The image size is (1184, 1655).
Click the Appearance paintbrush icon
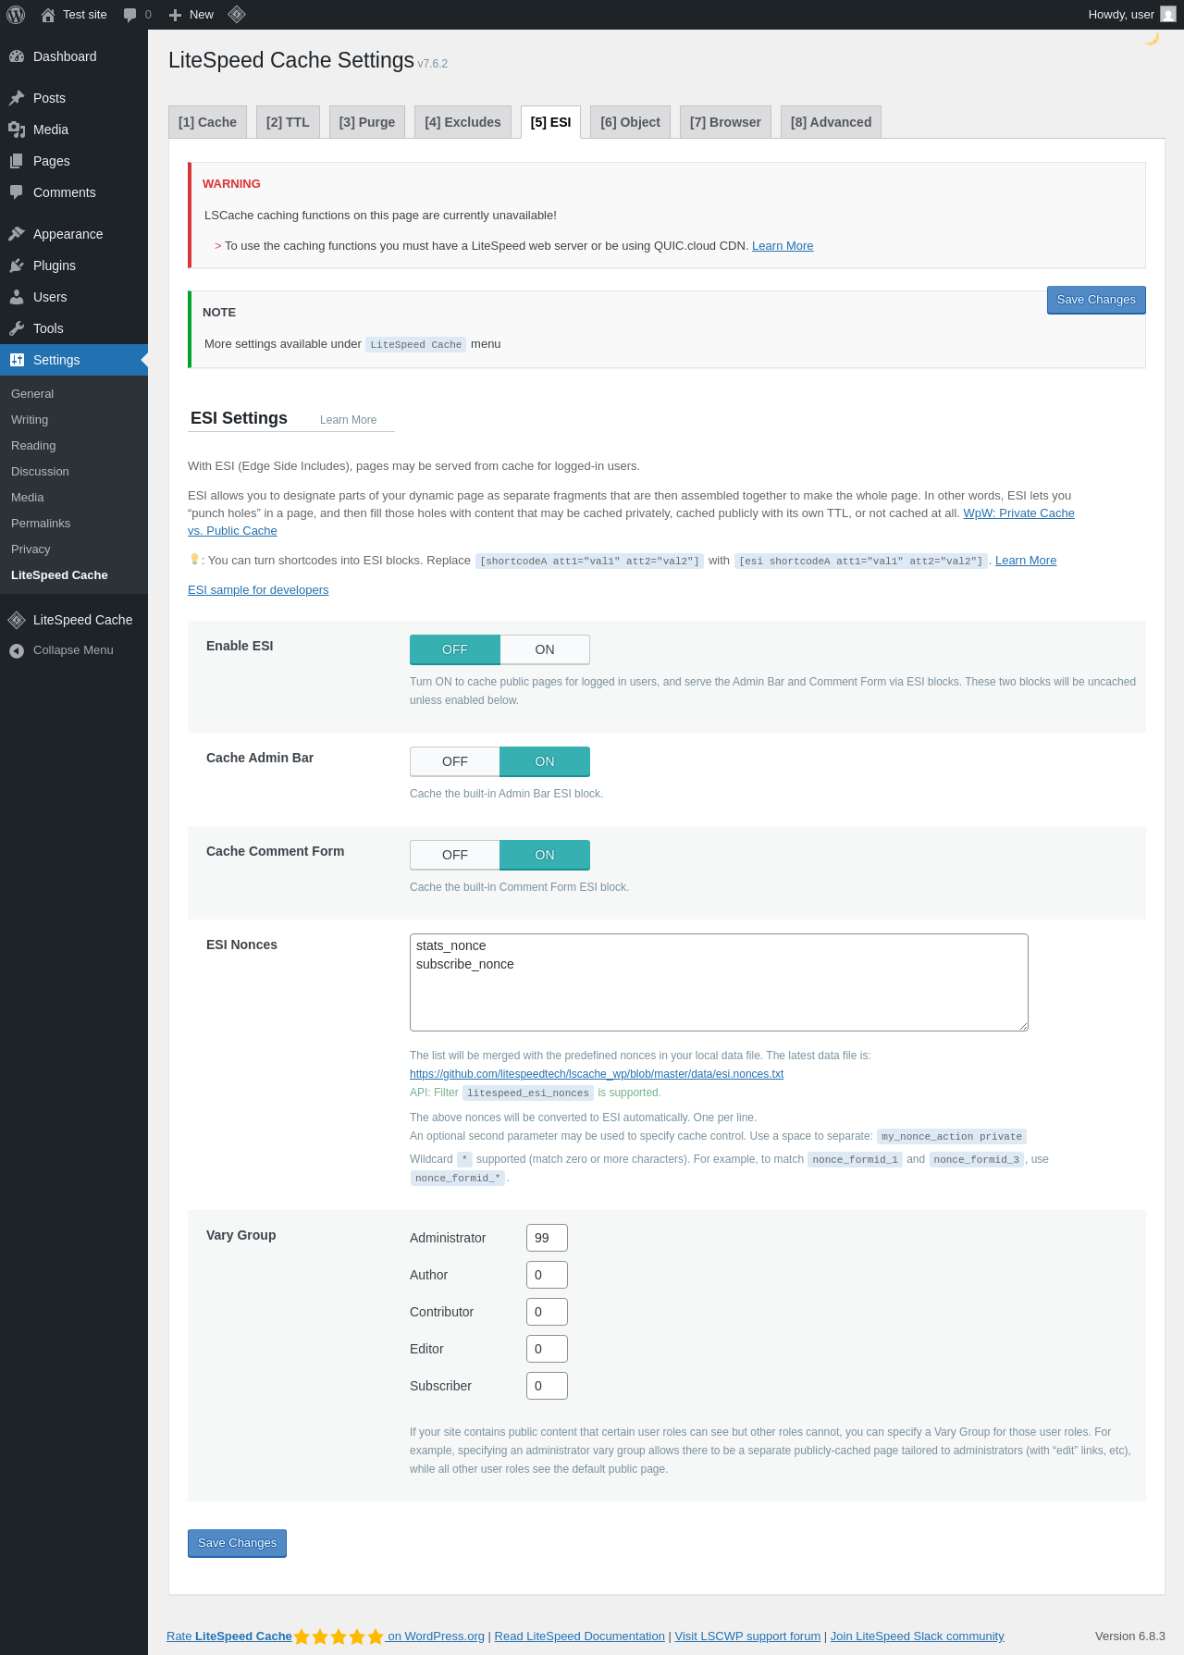click(x=17, y=234)
